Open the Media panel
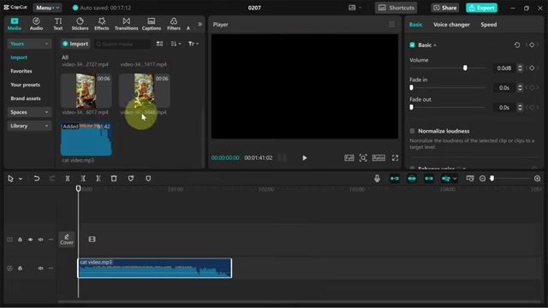 click(x=15, y=24)
